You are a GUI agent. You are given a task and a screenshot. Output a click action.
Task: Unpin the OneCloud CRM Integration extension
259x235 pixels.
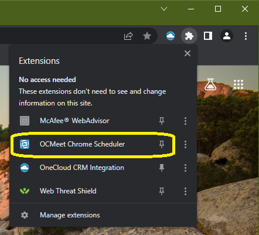click(162, 168)
